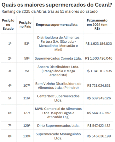Select CenterBox Supermercados Ltda. entry
115x142 pixels.
coord(58,98)
